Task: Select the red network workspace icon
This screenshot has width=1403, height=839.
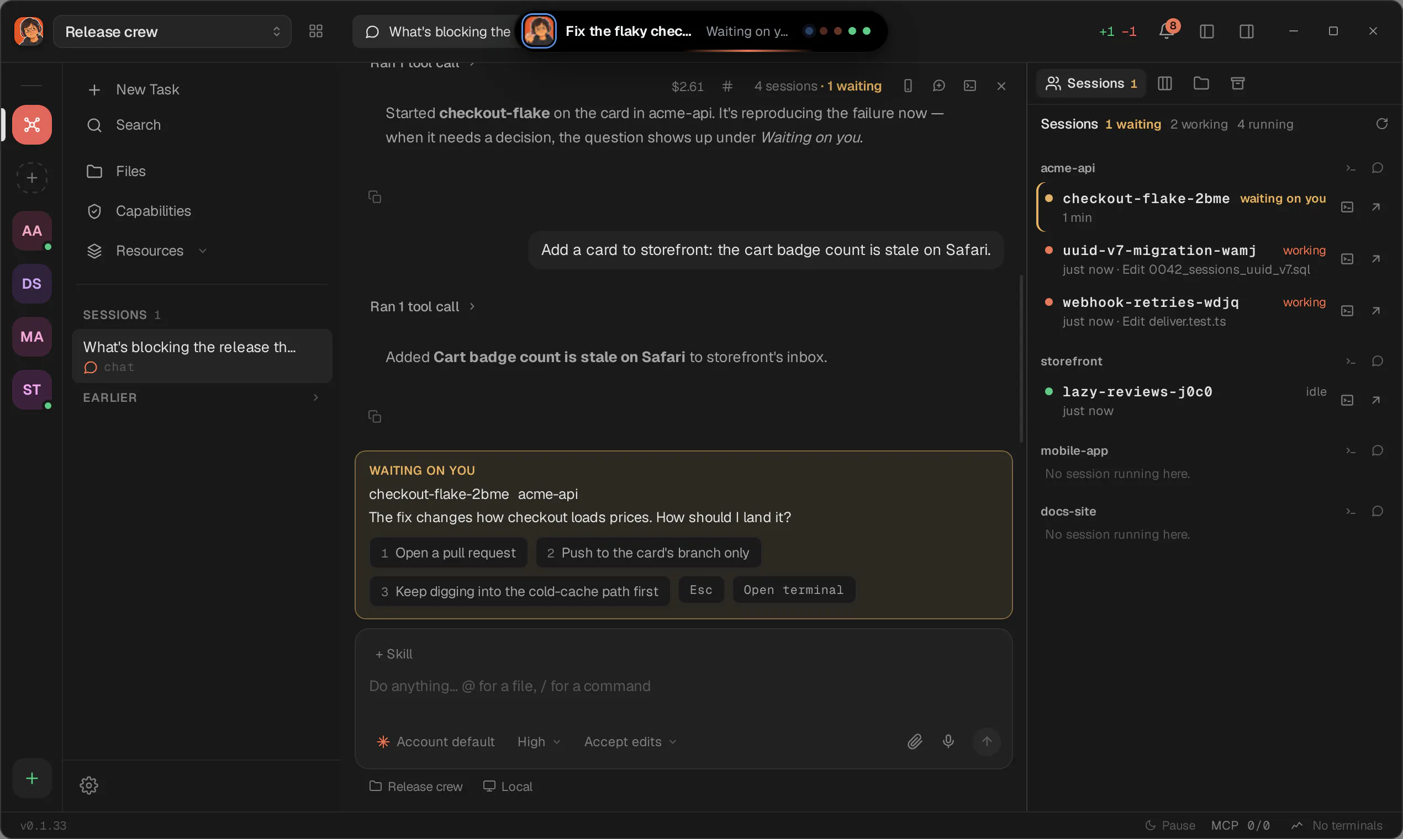Action: coord(31,124)
